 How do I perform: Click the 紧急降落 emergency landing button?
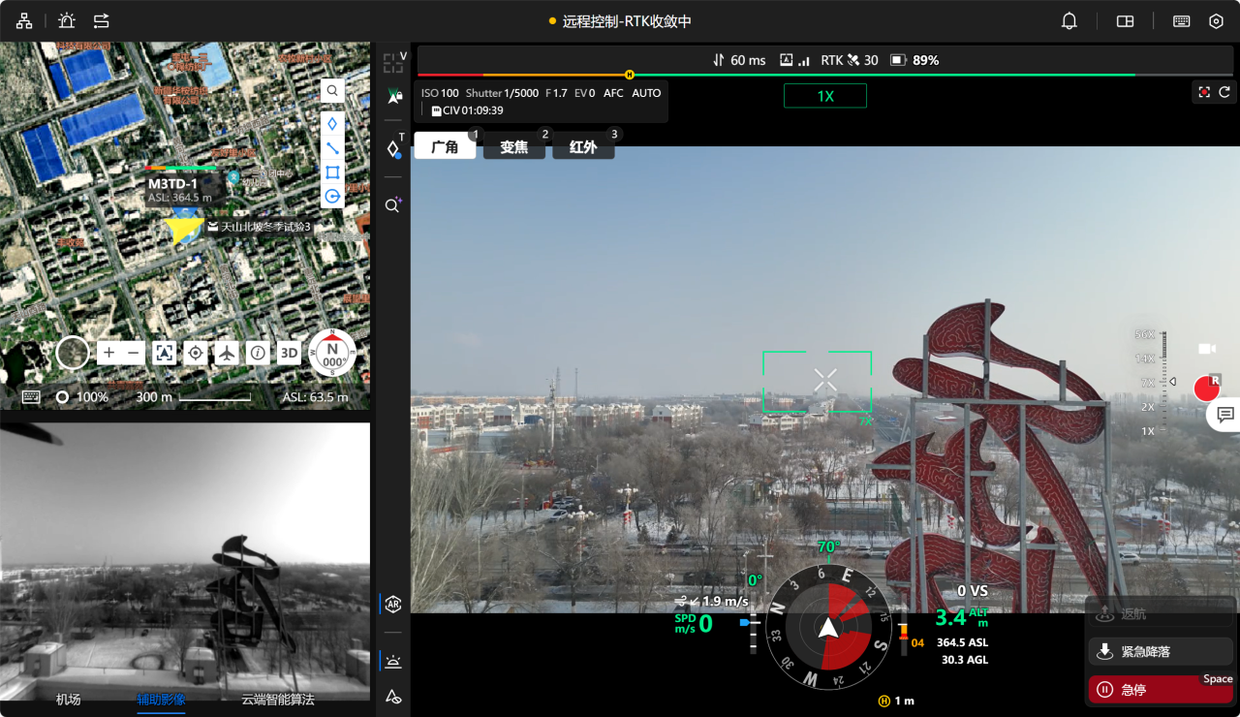[1160, 652]
